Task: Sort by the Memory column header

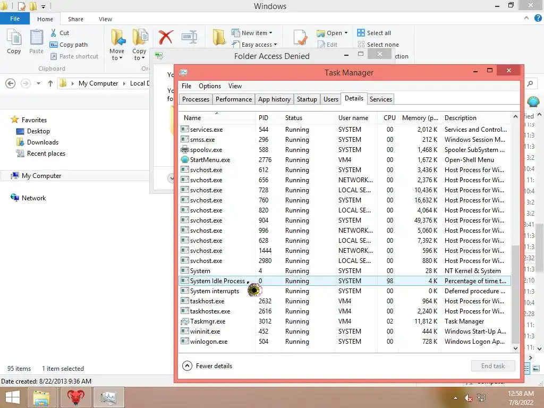Action: [420, 118]
